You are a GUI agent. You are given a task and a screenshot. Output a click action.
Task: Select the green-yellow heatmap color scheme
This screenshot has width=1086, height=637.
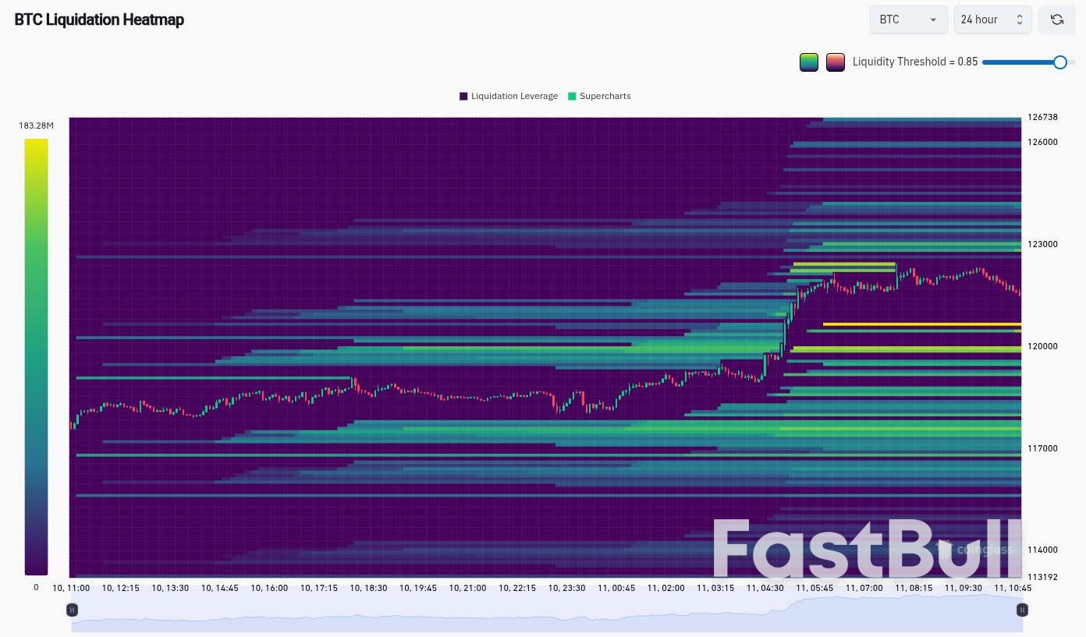click(x=809, y=62)
